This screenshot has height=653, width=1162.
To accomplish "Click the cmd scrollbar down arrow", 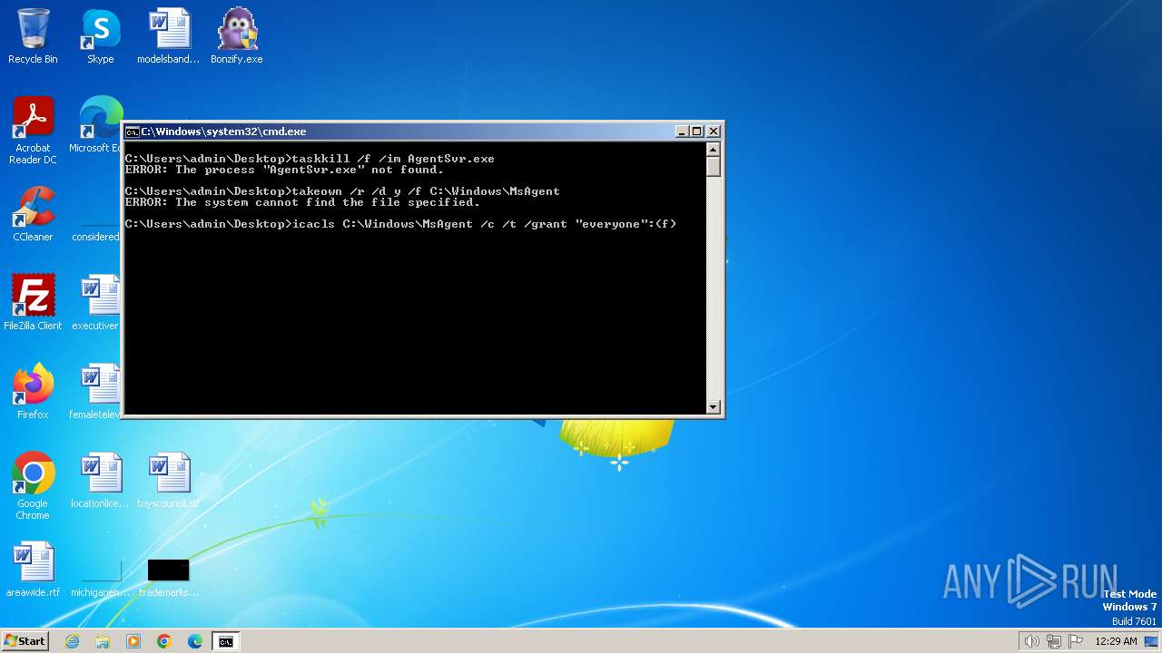I will tap(714, 407).
